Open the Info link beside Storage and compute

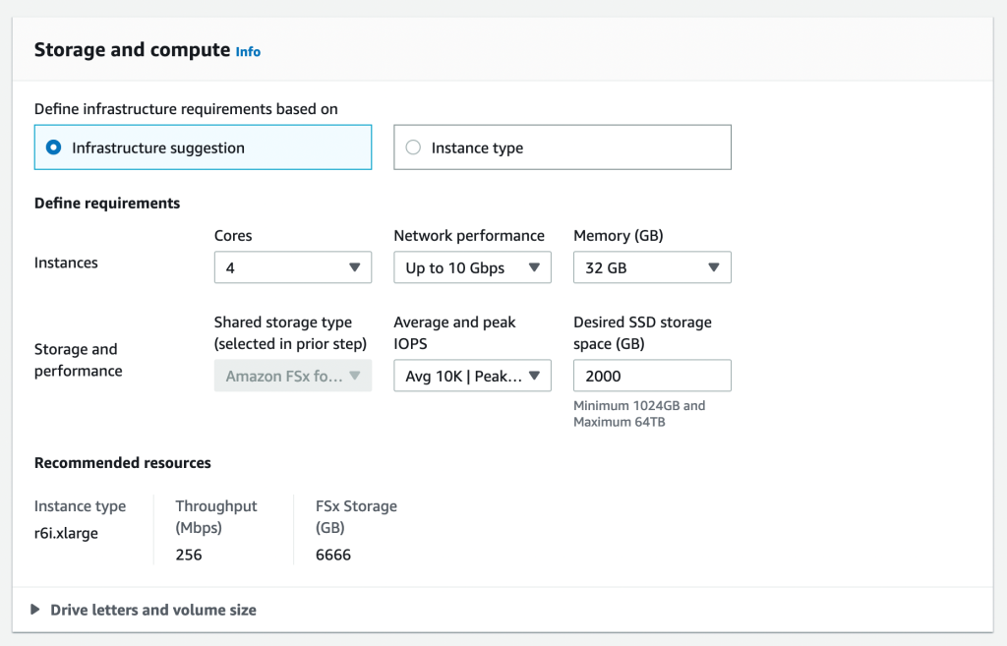pyautogui.click(x=248, y=52)
